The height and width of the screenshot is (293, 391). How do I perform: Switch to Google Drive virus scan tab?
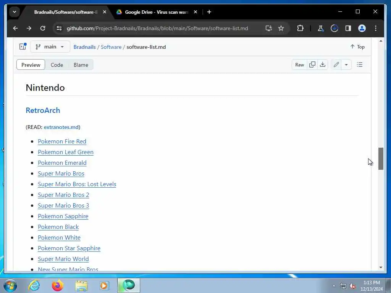pos(156,12)
